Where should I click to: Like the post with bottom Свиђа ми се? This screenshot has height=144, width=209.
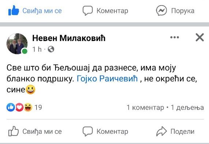coord(35,132)
